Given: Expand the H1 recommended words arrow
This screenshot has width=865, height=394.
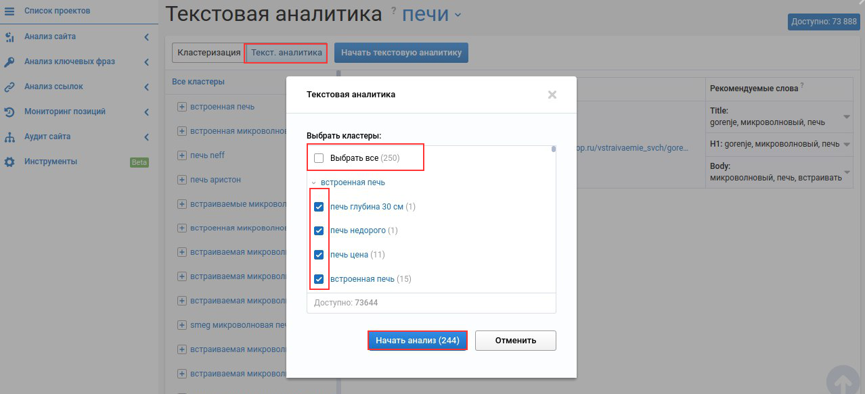Looking at the screenshot, I should coord(846,144).
